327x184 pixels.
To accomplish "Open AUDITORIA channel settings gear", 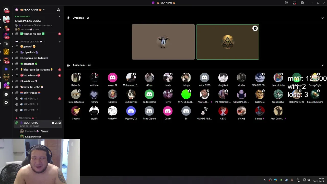I will coord(60,123).
